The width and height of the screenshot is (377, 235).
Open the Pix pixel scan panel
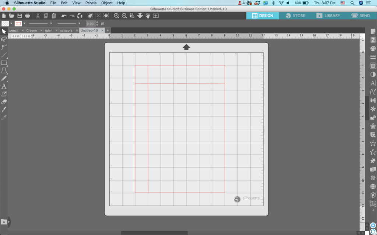click(x=373, y=40)
